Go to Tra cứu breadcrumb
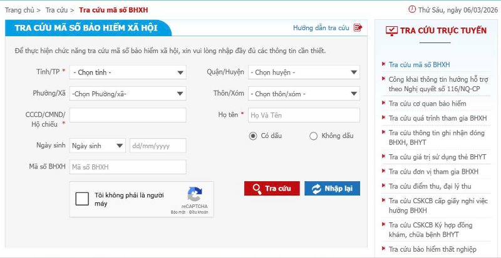 pos(56,10)
